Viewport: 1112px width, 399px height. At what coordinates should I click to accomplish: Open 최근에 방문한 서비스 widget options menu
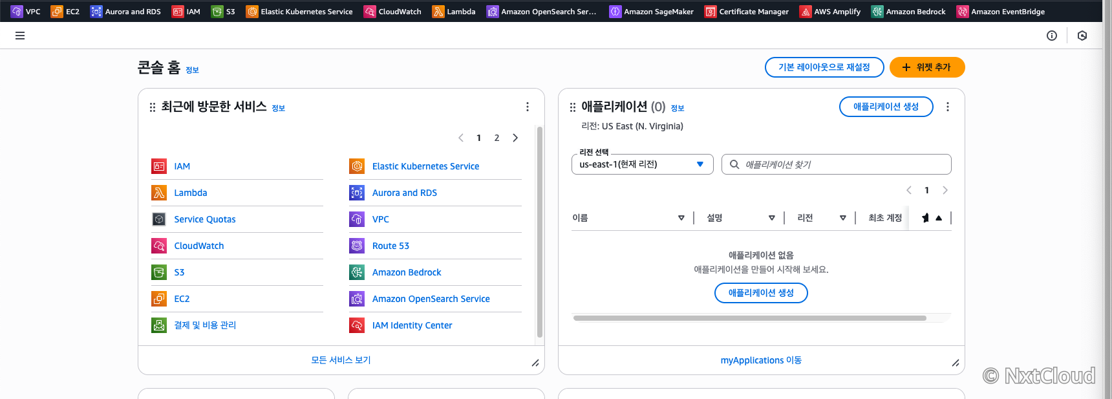[528, 107]
